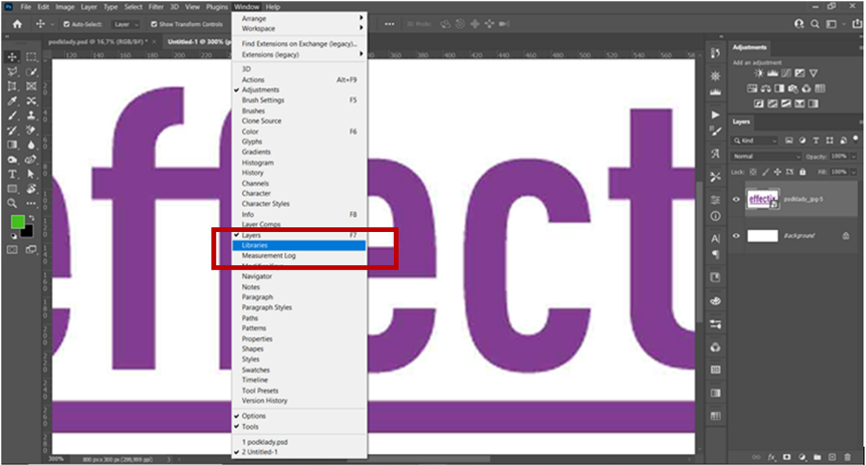The image size is (866, 465).
Task: Choose 1 podklady.psd in the Window menu
Action: click(x=299, y=442)
